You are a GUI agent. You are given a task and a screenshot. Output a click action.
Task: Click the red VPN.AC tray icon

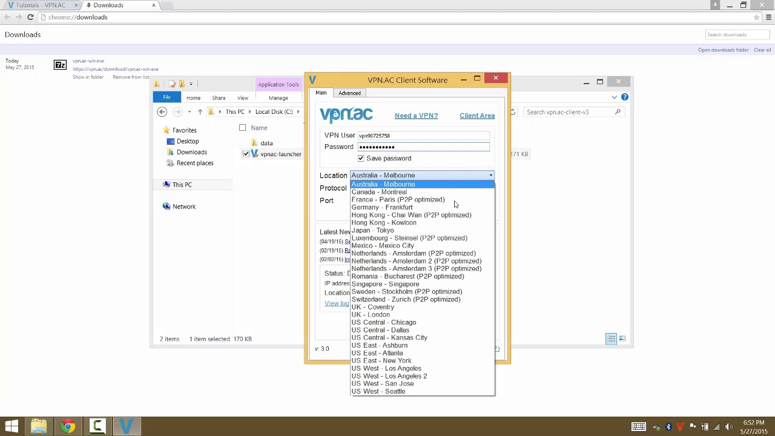pos(681,427)
